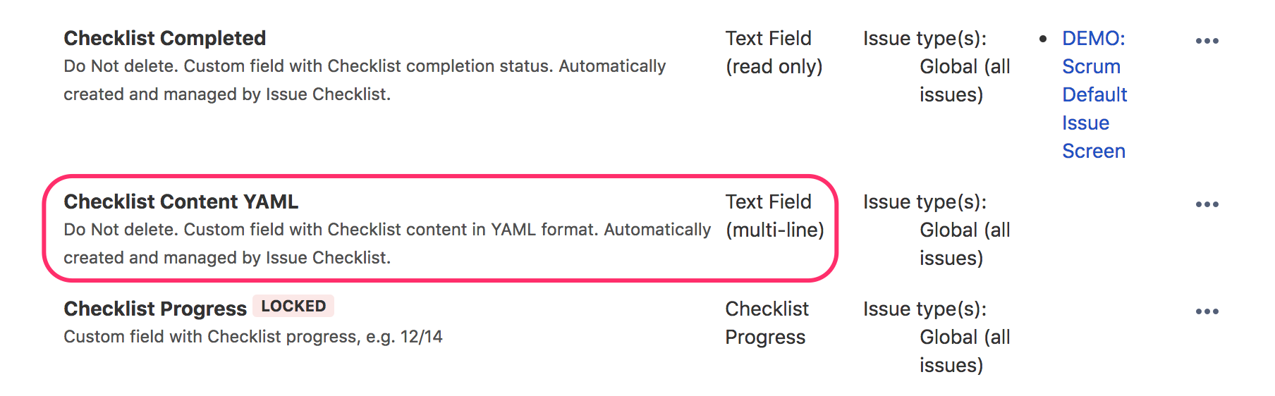Click the Checklist Content YAML field name

[x=181, y=202]
